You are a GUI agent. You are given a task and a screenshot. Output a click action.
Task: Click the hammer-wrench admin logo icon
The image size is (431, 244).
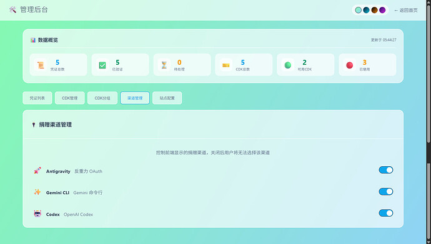tap(12, 10)
